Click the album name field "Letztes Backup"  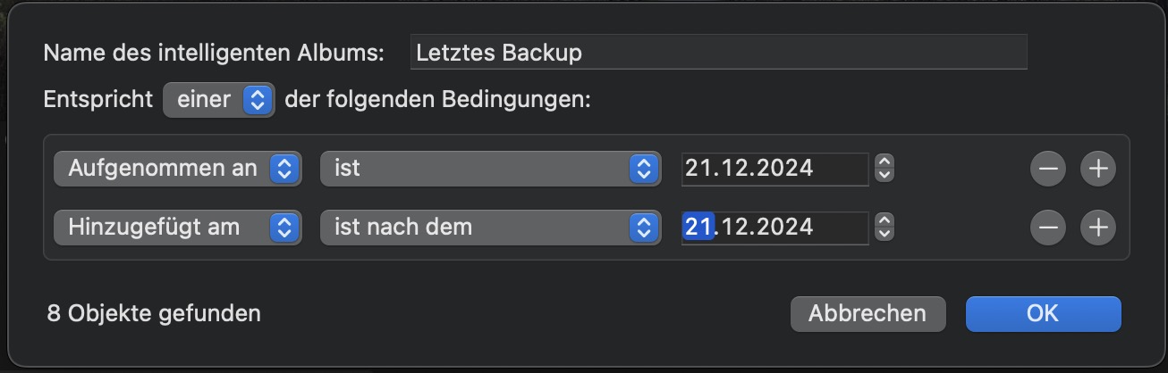pyautogui.click(x=718, y=53)
